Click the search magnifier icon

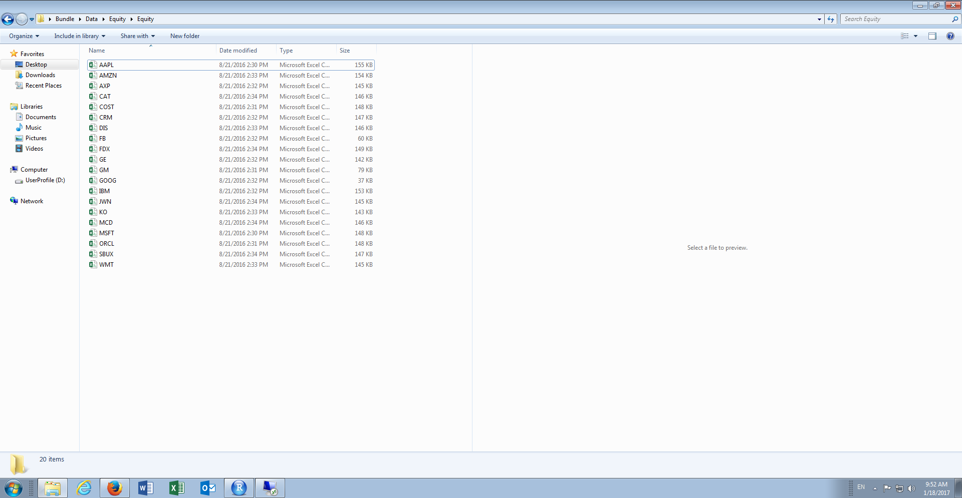click(x=955, y=19)
